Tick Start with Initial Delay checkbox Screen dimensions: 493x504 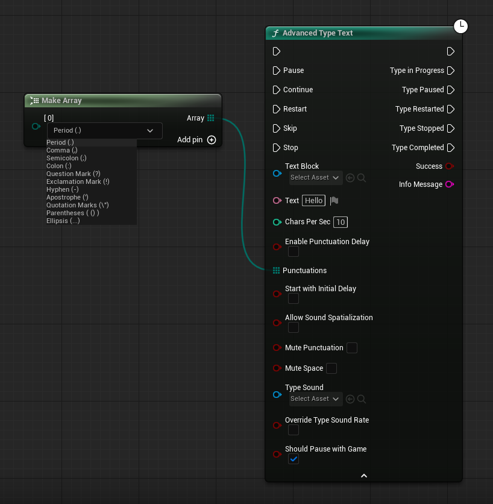point(294,298)
